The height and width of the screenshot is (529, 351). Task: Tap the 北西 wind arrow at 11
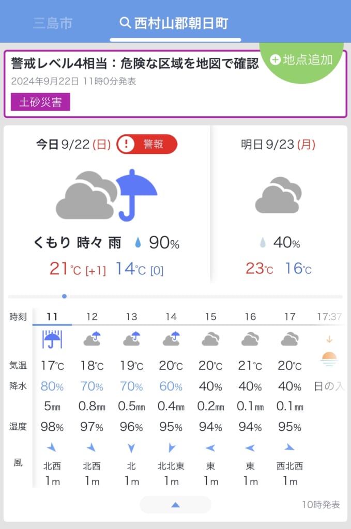[x=52, y=448]
